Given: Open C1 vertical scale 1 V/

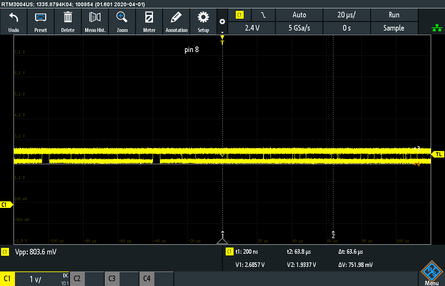Looking at the screenshot, I should click(x=35, y=279).
